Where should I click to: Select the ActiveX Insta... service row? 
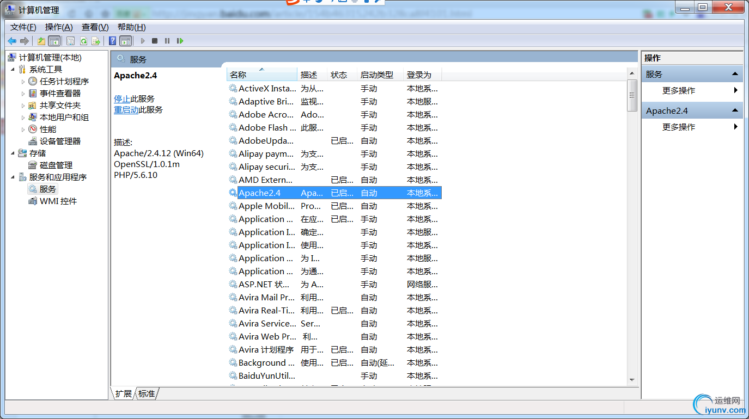(334, 88)
